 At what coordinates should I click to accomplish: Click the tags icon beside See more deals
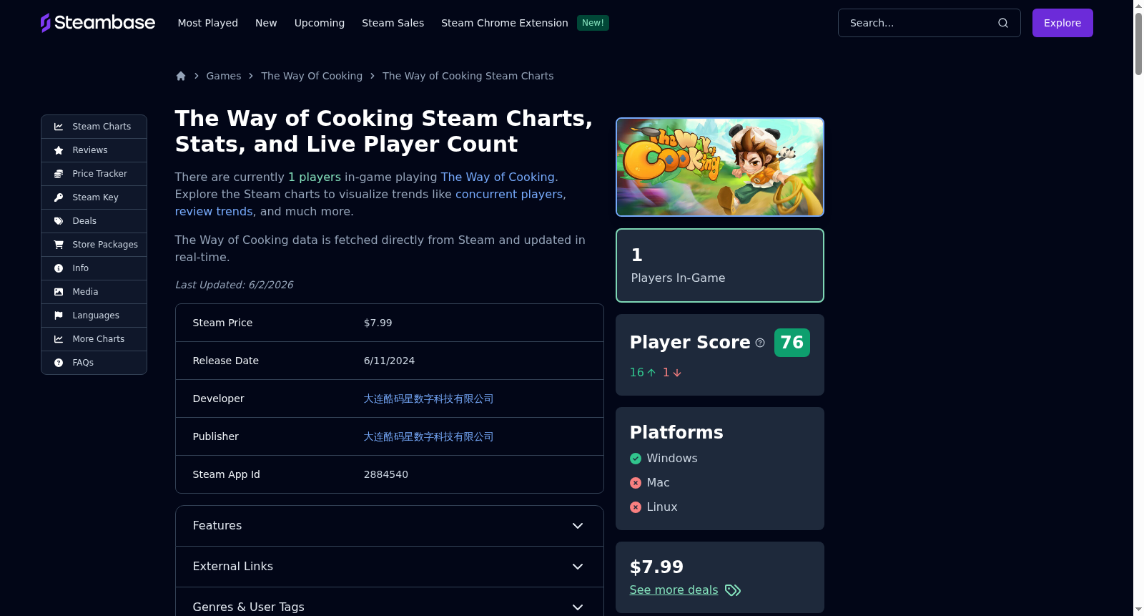tap(733, 590)
